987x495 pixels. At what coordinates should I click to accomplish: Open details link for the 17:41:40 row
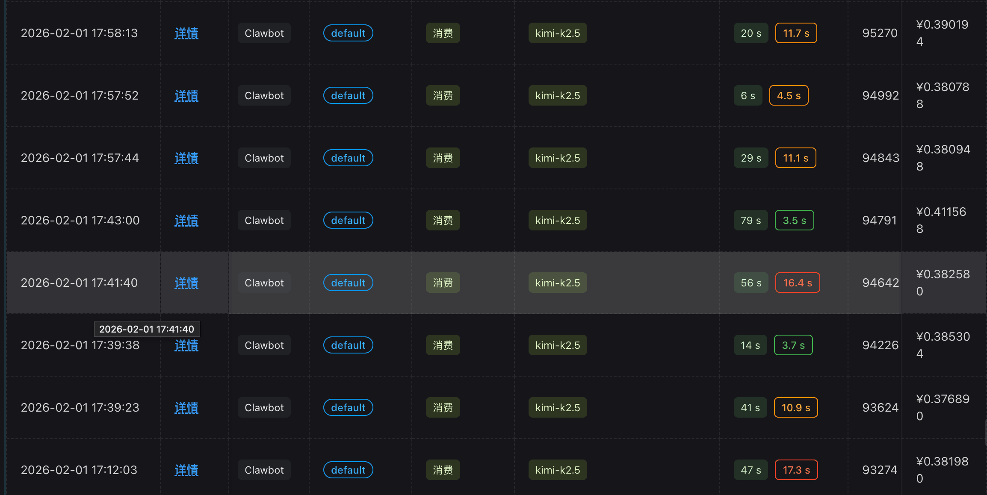tap(186, 283)
